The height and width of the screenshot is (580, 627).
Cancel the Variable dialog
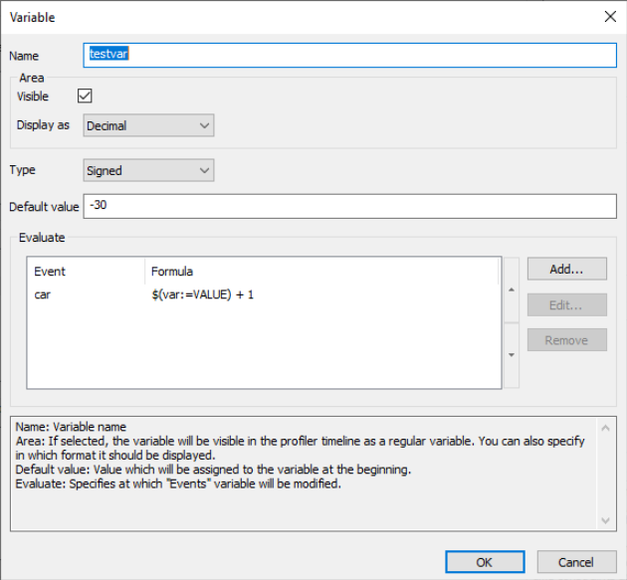(576, 562)
